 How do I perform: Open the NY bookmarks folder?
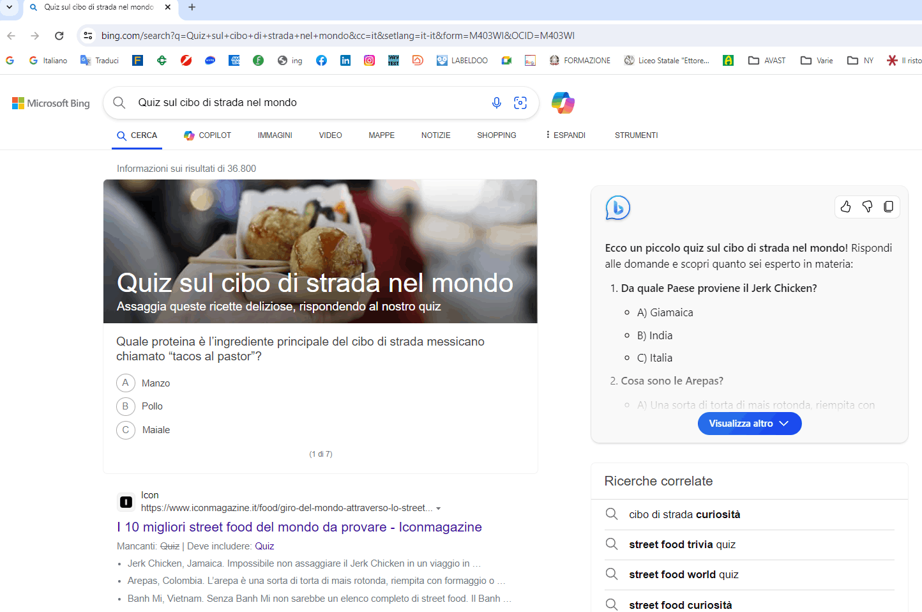[860, 60]
